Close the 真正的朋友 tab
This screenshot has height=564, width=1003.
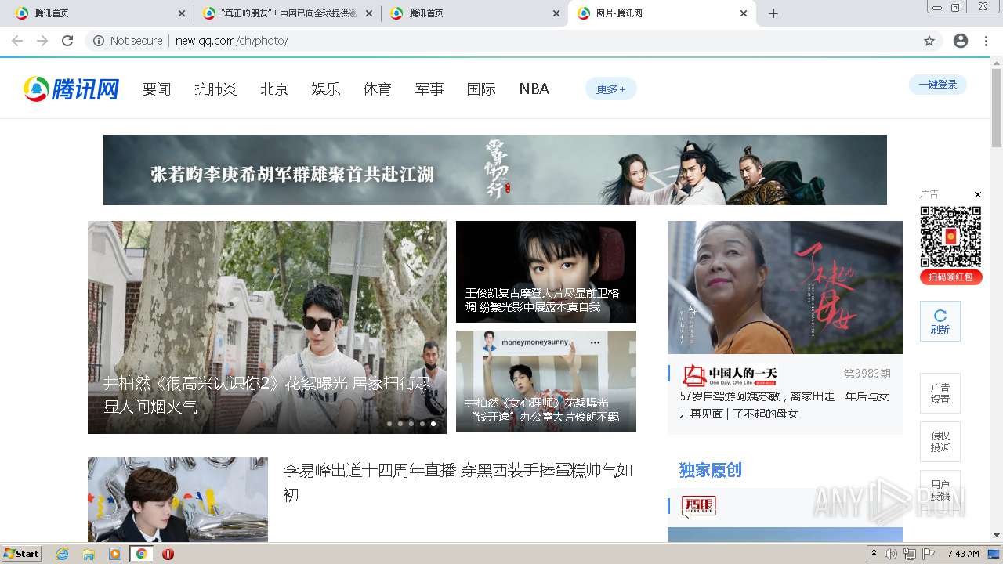[x=369, y=13]
